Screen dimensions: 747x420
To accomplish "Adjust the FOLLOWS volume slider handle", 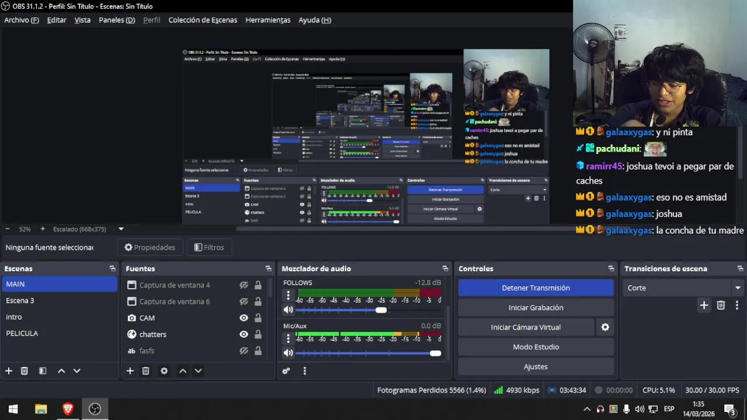I will point(381,310).
